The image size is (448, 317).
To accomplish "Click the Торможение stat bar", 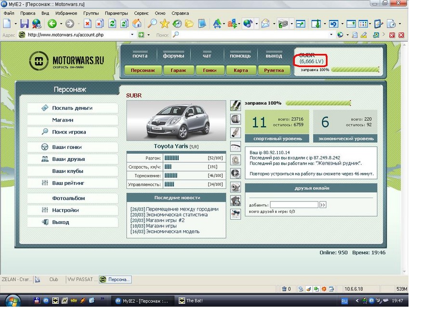I will [x=171, y=175].
